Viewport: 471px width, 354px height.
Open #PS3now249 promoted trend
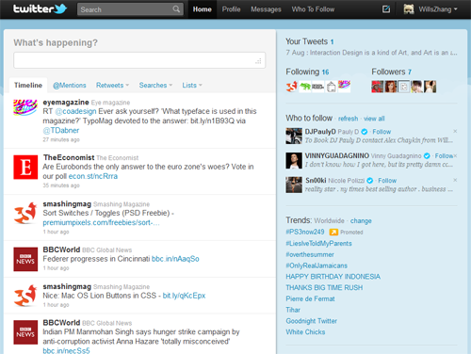pyautogui.click(x=305, y=232)
